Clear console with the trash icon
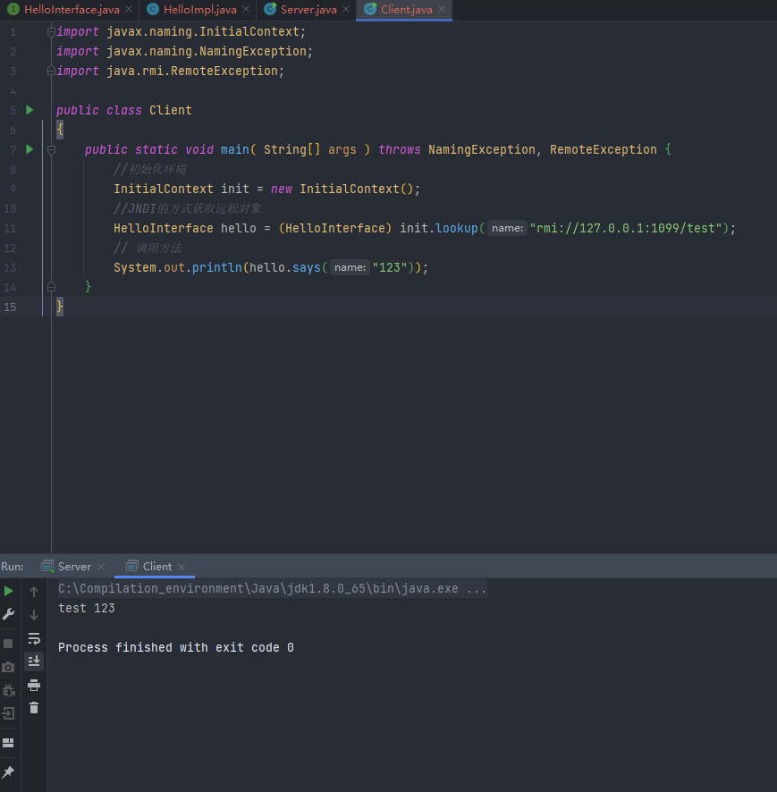The image size is (777, 792). coord(34,708)
